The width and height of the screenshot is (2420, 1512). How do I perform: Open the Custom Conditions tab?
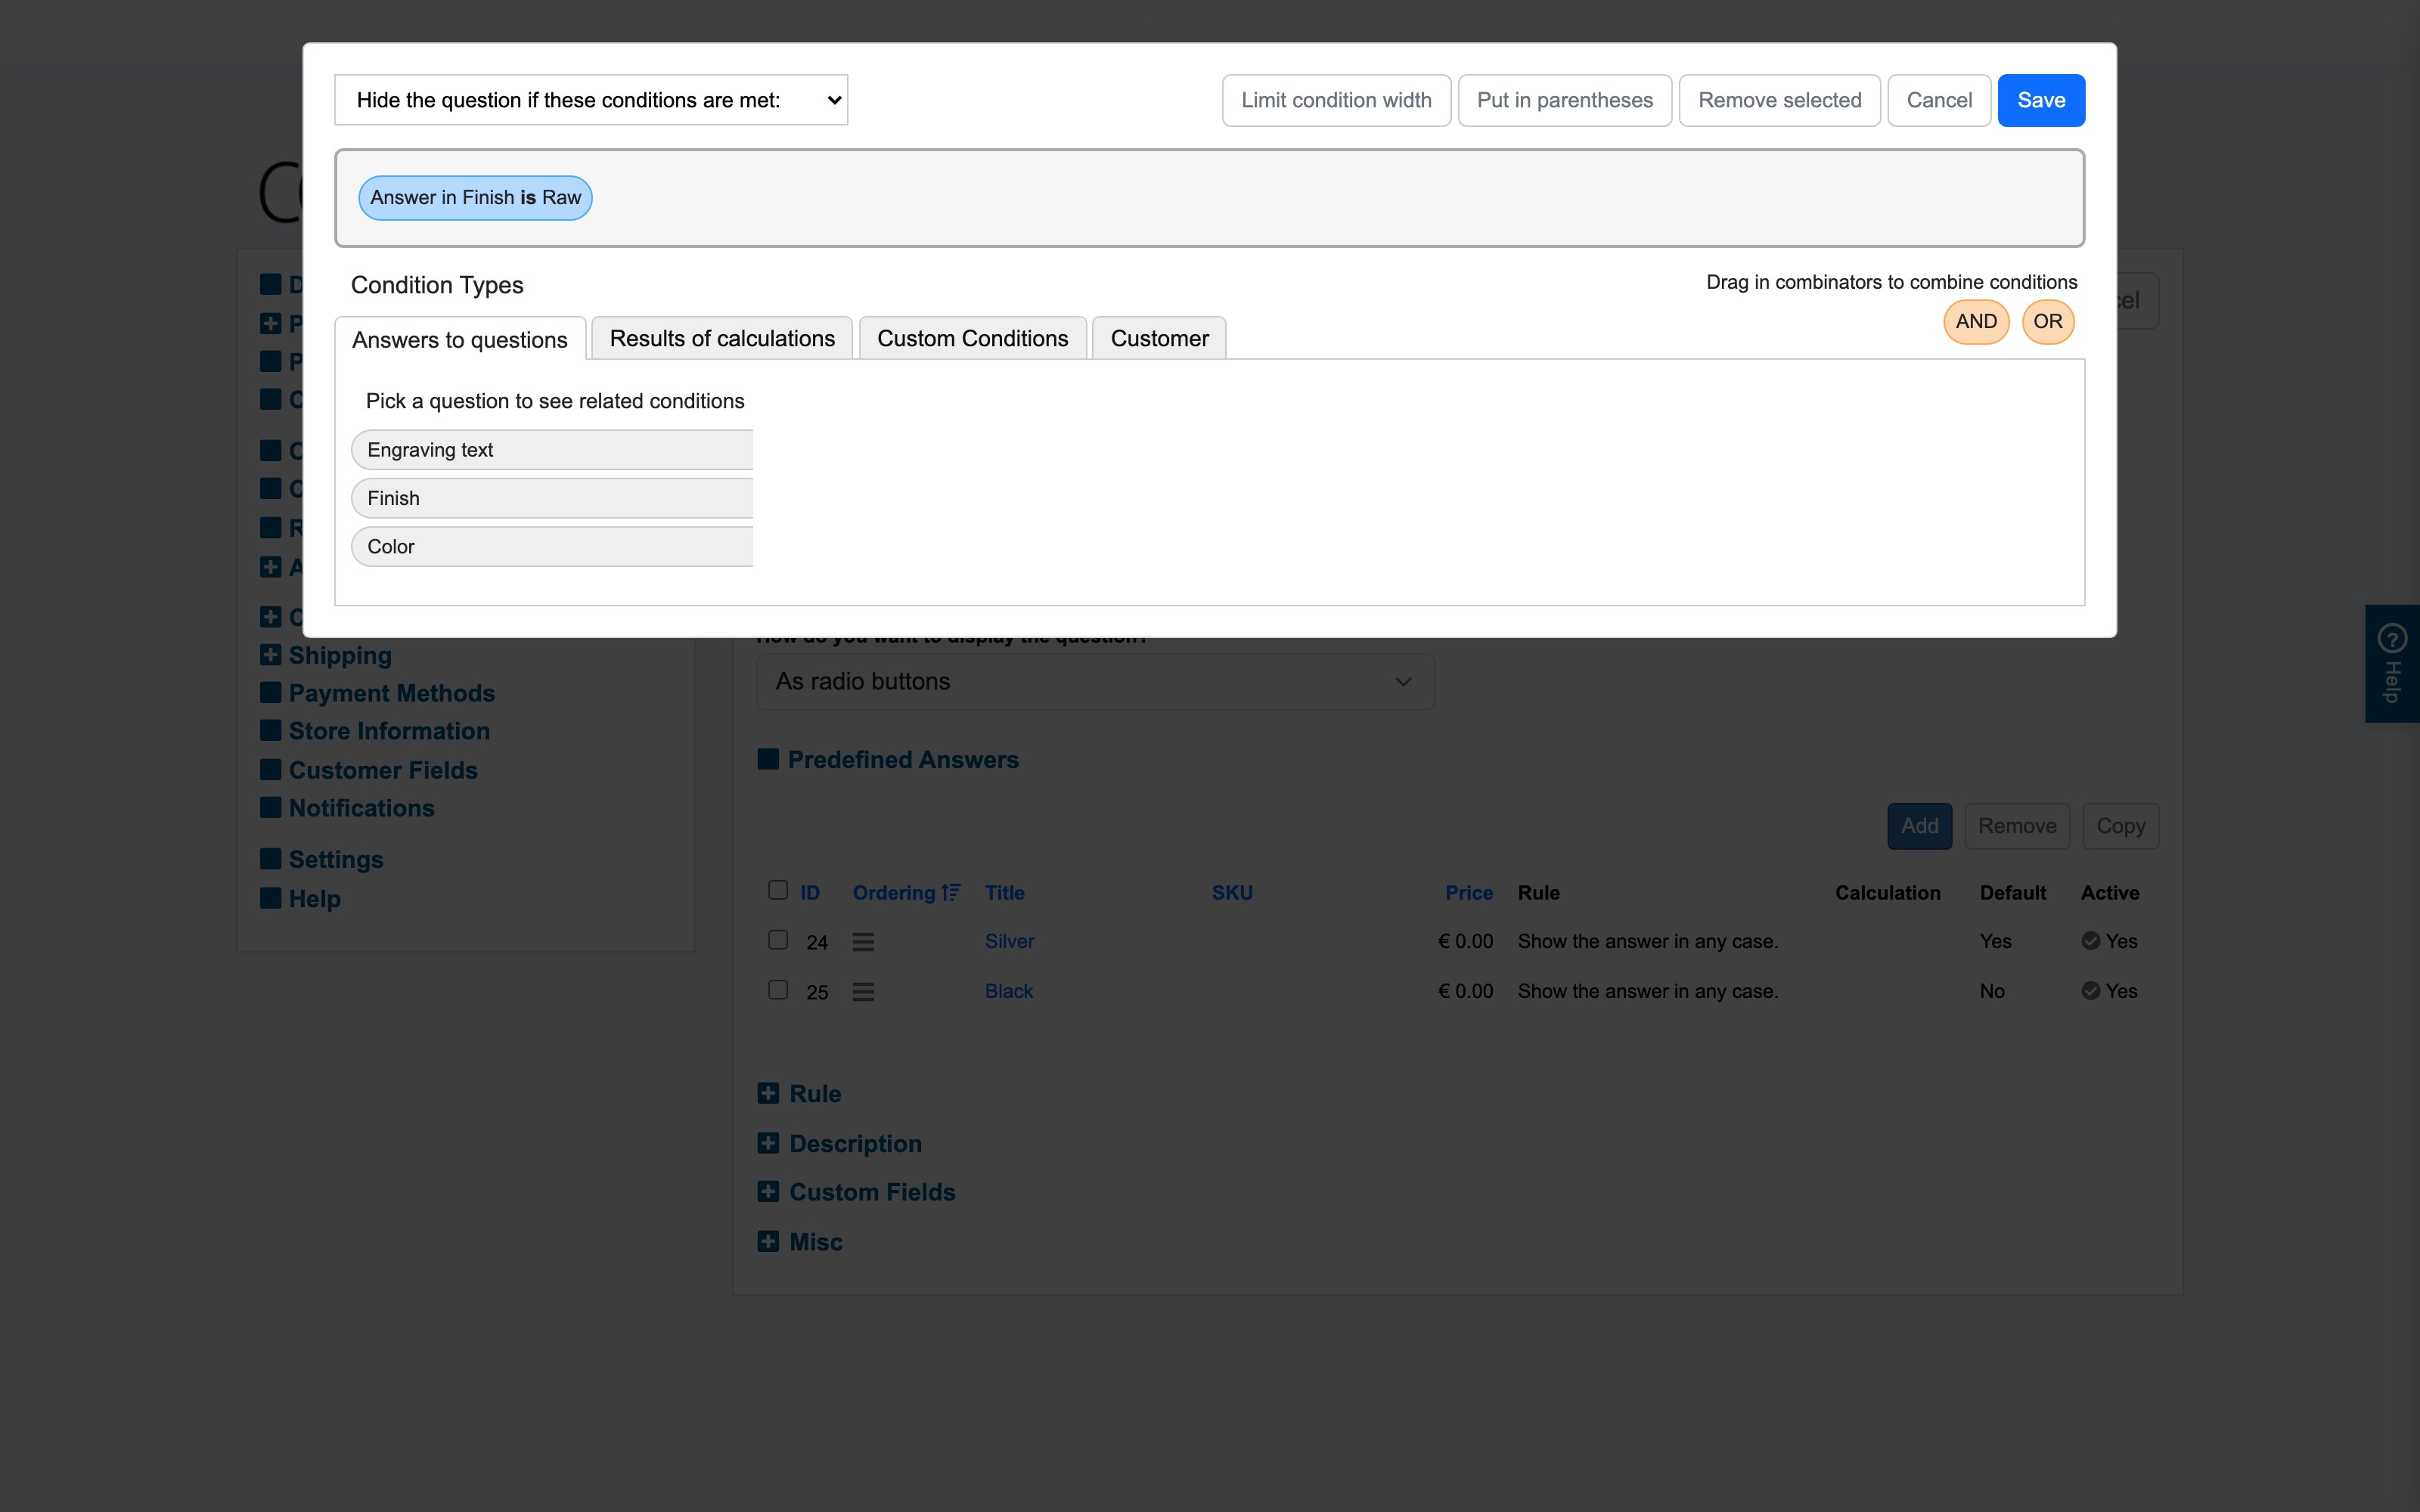pos(973,339)
